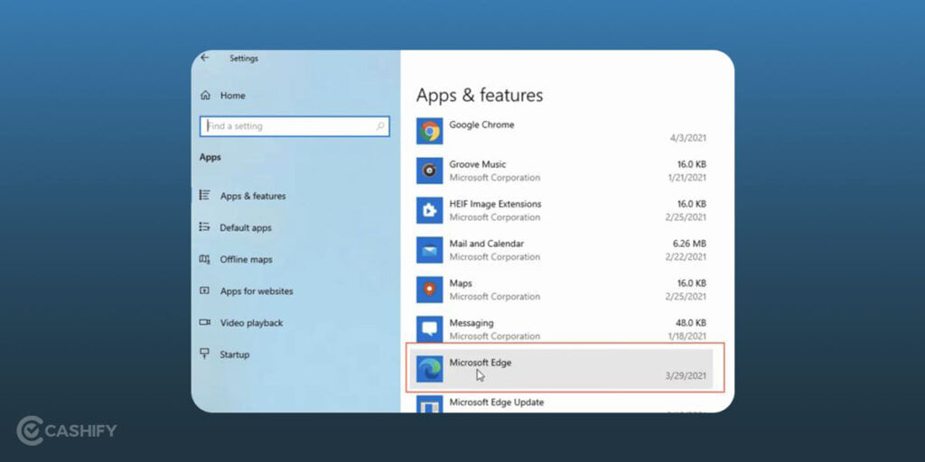The width and height of the screenshot is (925, 462).
Task: Click the Google Chrome app name
Action: pyautogui.click(x=481, y=125)
